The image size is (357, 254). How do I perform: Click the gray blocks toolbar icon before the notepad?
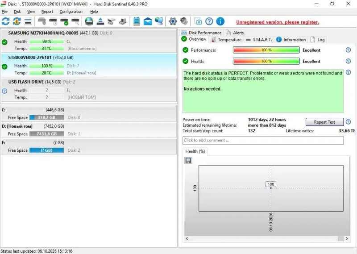(x=122, y=21)
